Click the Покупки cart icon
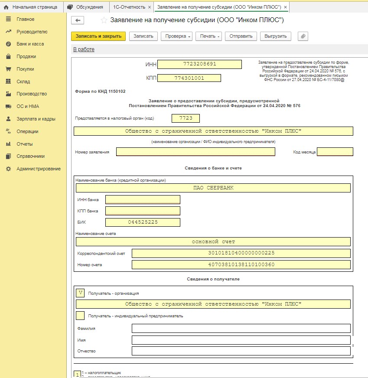The image size is (368, 378). click(8, 69)
